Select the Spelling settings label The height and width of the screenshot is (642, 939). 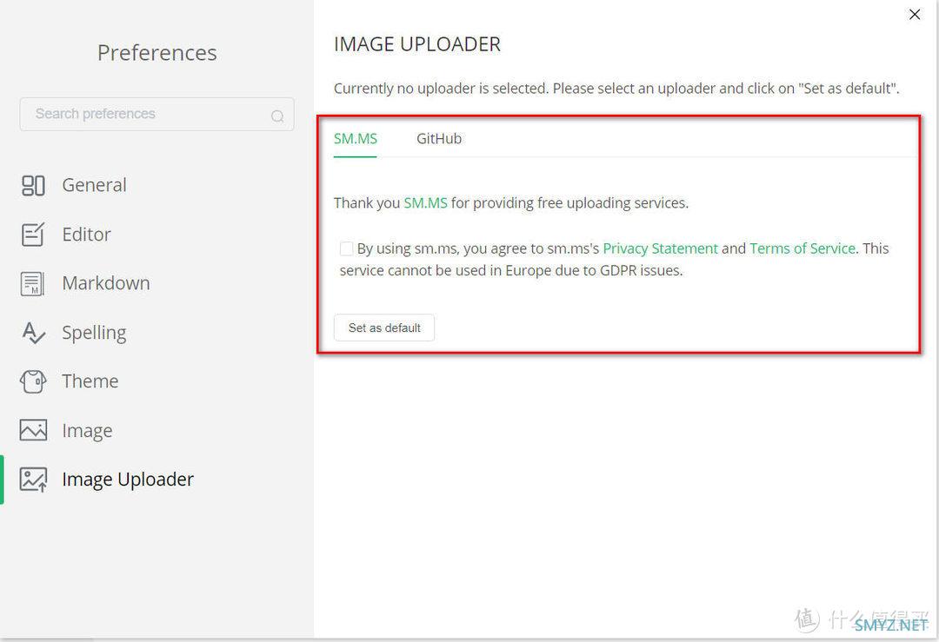click(94, 333)
